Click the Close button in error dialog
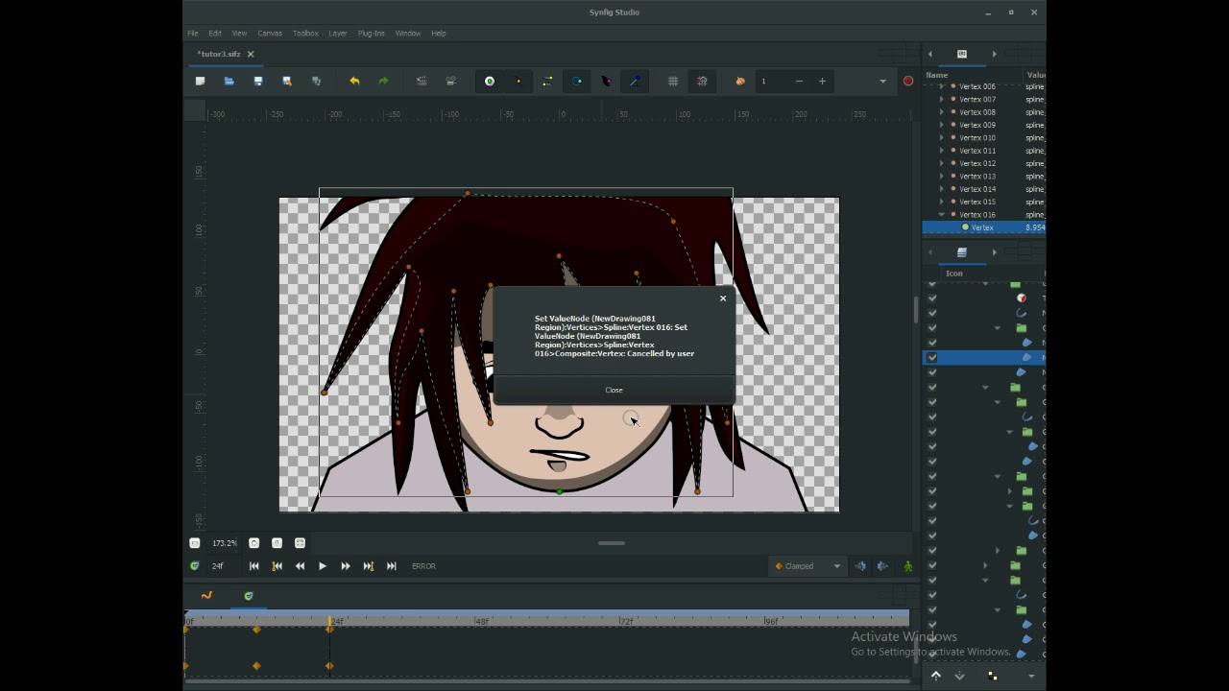 614,391
